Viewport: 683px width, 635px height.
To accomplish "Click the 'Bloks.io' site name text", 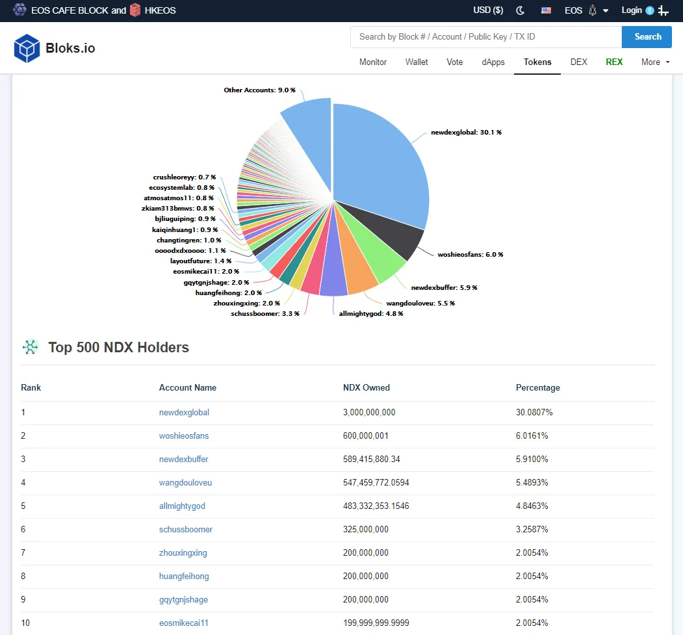I will coord(70,48).
